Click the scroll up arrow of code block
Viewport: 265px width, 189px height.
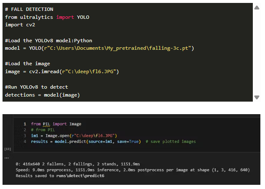pos(257,8)
